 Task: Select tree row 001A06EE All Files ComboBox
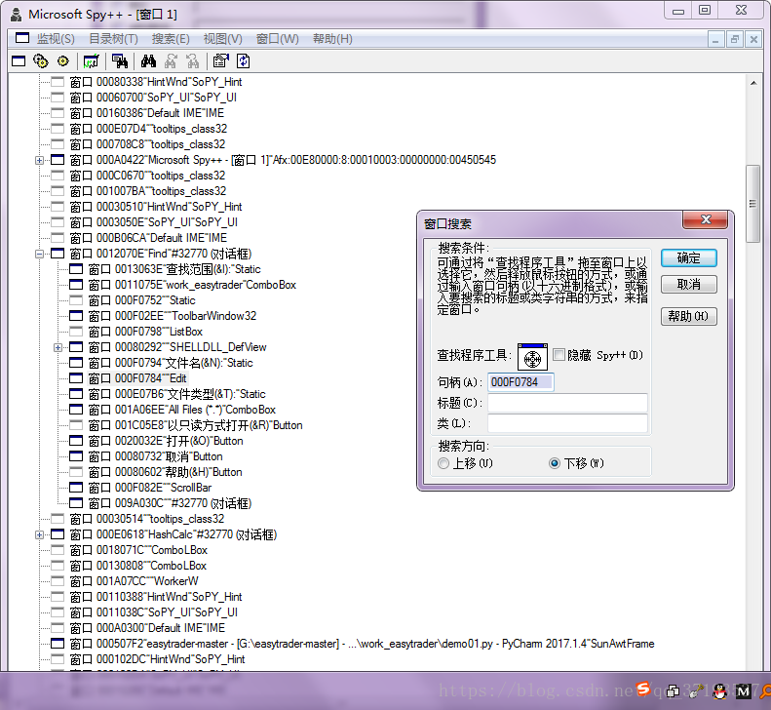(x=182, y=410)
